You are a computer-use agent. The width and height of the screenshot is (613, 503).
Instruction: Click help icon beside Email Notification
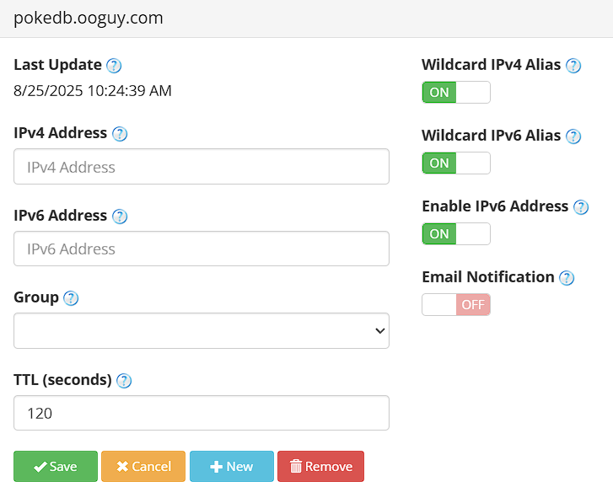(x=567, y=278)
